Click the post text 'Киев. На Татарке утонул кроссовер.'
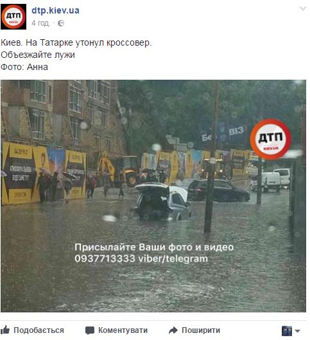 (76, 42)
